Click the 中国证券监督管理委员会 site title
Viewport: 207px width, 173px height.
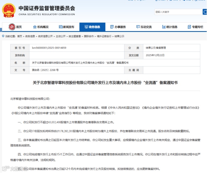47,8
